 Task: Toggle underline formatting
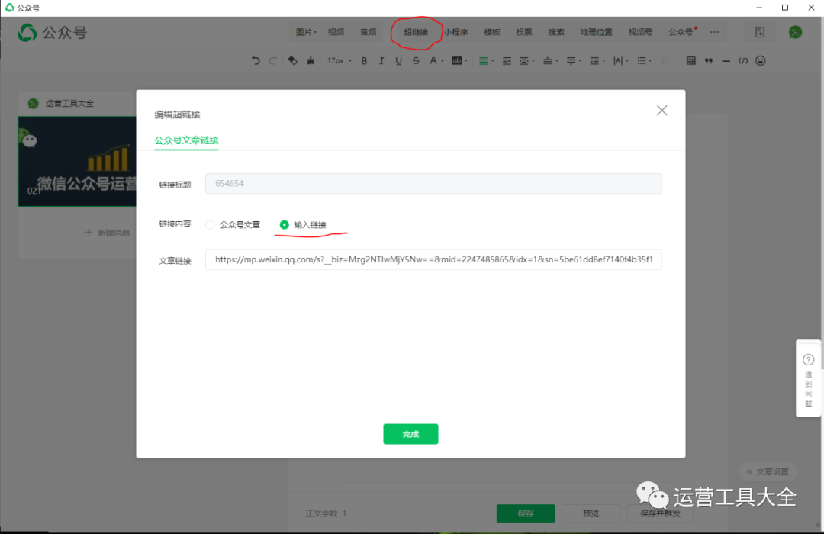click(399, 61)
